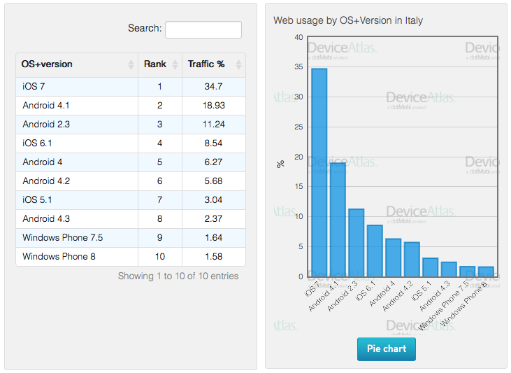Click the OS+version column sort arrows

[131, 65]
